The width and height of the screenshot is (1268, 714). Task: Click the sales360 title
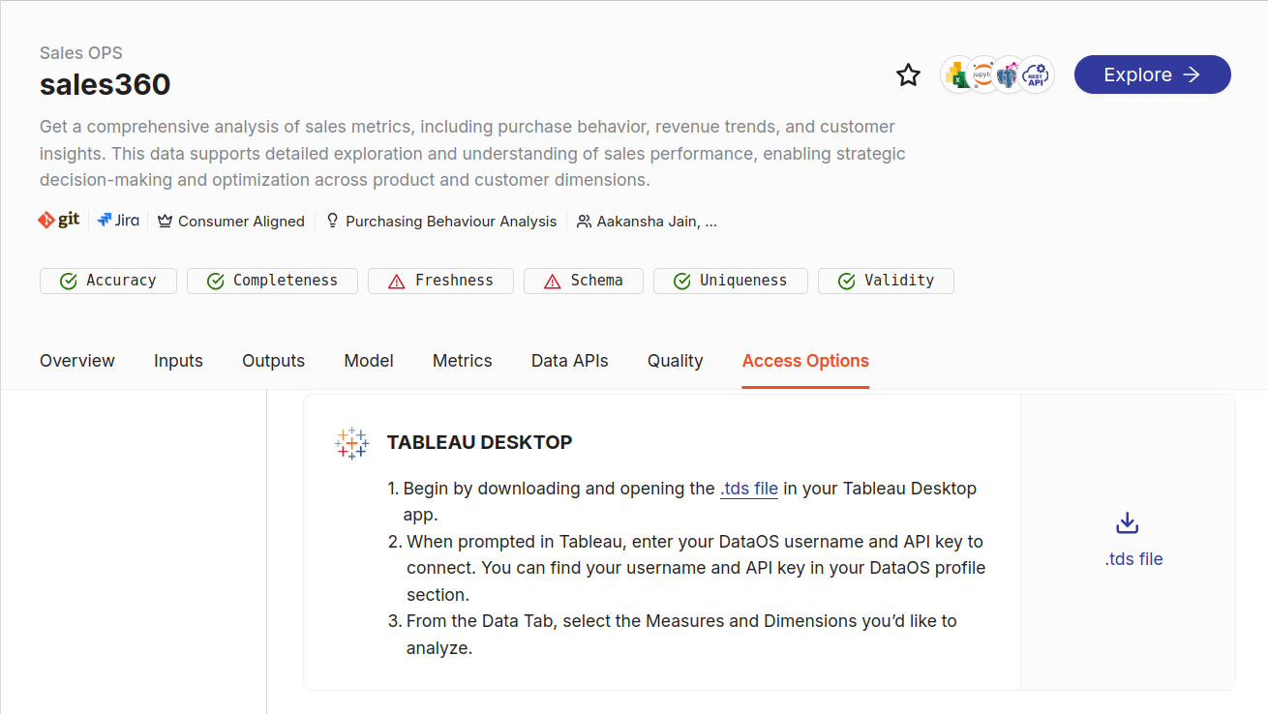[105, 84]
